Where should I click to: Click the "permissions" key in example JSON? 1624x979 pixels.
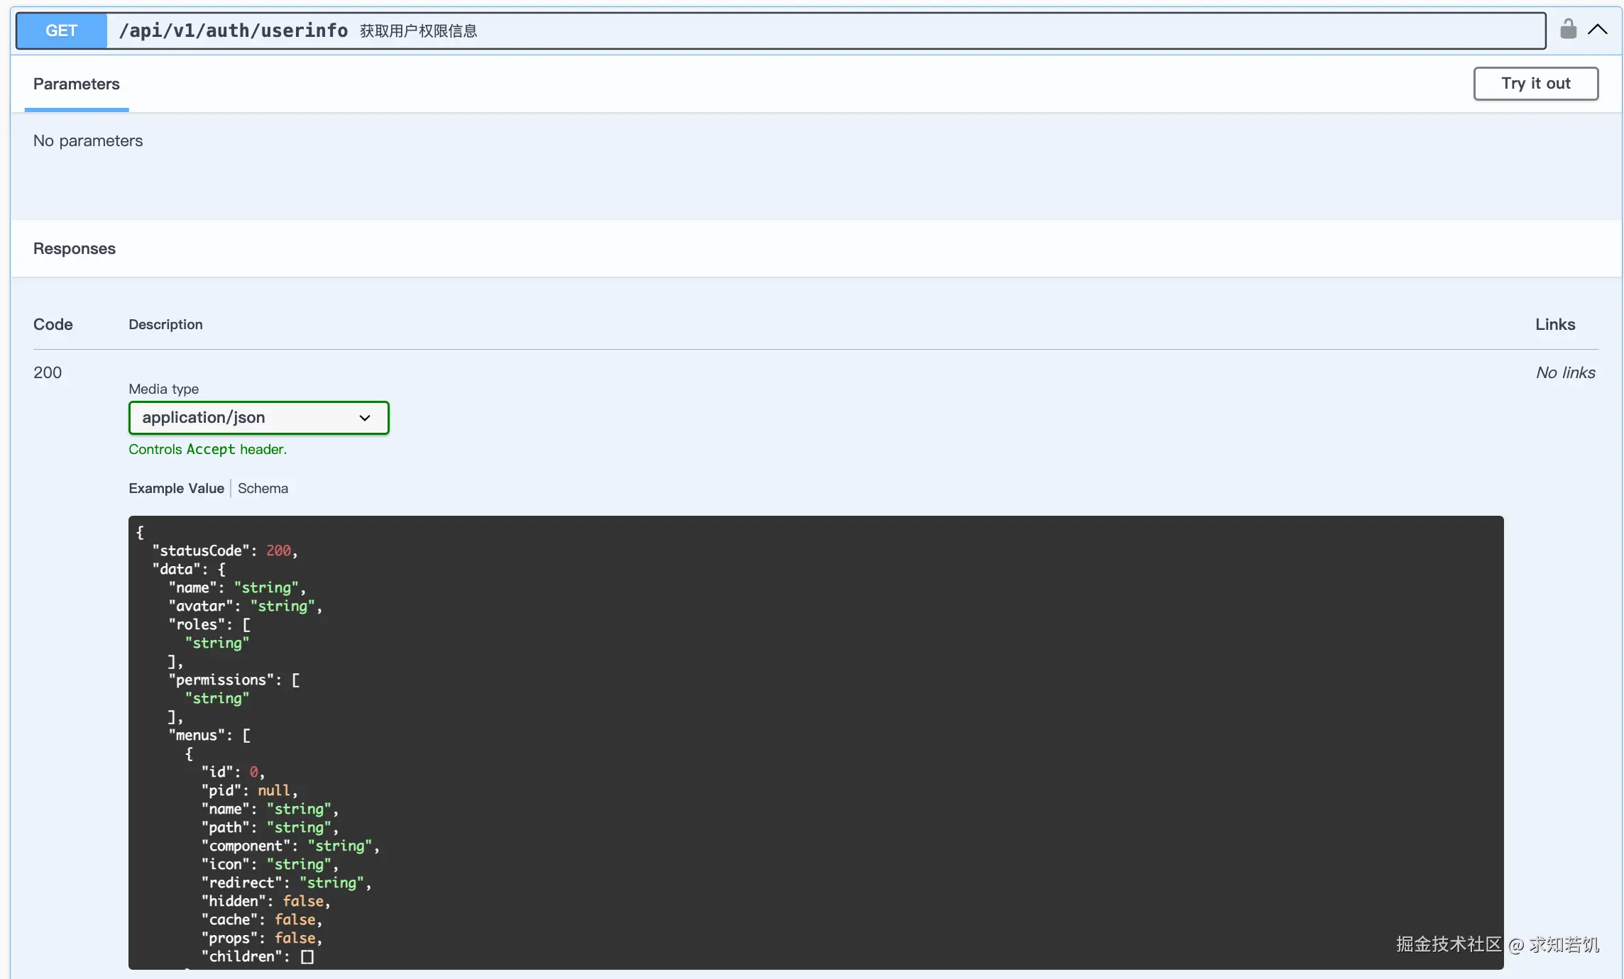(x=221, y=680)
